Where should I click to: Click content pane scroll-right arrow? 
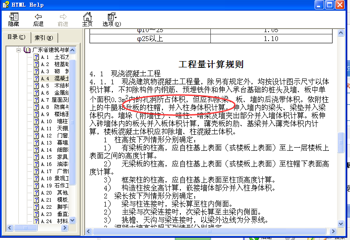click(x=333, y=232)
